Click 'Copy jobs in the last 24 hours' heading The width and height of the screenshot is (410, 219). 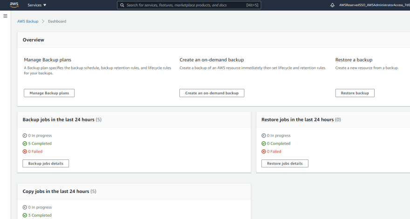56,191
